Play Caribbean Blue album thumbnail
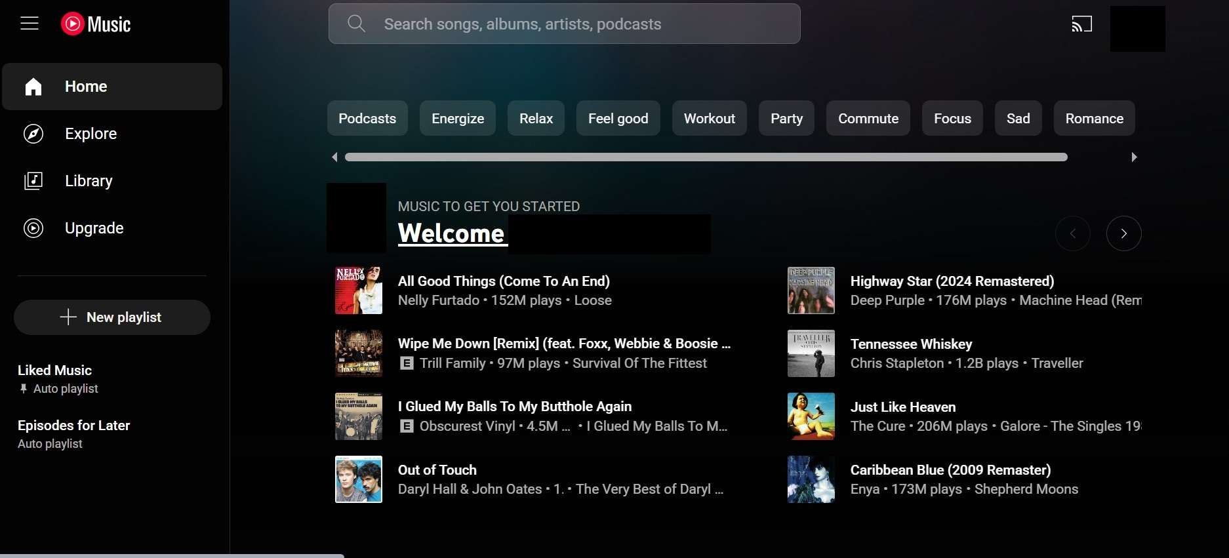Viewport: 1229px width, 558px height. point(811,479)
